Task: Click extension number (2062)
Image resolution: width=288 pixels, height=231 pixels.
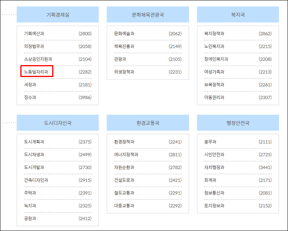Action: click(x=175, y=34)
